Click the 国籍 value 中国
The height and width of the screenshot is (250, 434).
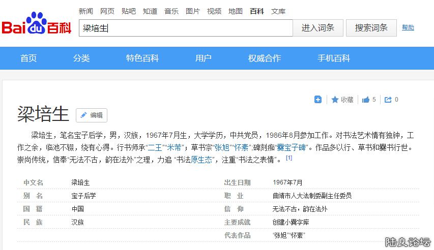[x=78, y=209]
